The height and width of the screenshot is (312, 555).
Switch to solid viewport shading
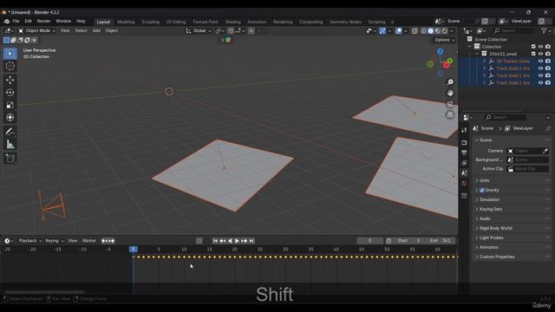point(430,31)
